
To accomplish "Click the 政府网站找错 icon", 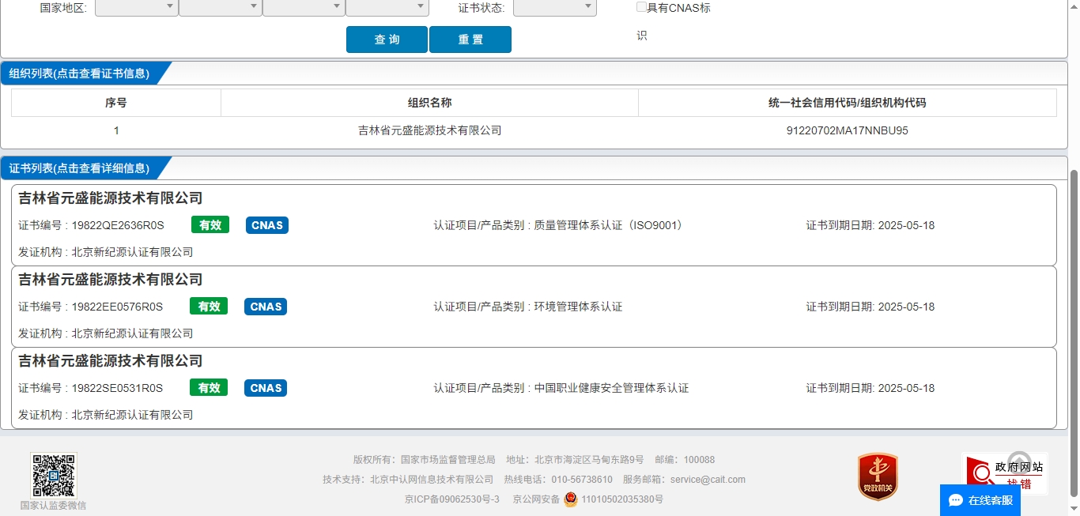I will coord(1004,474).
